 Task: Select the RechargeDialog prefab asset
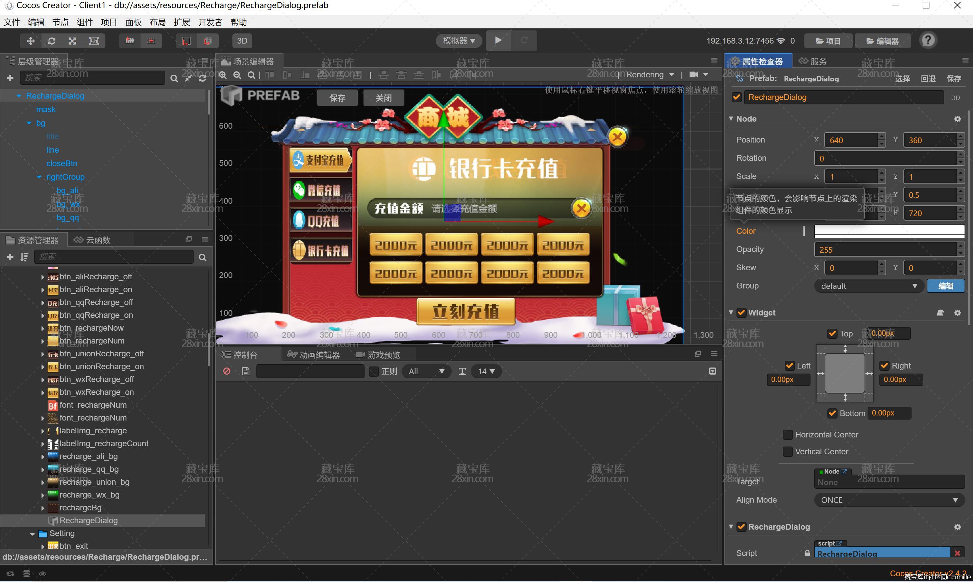tap(88, 521)
